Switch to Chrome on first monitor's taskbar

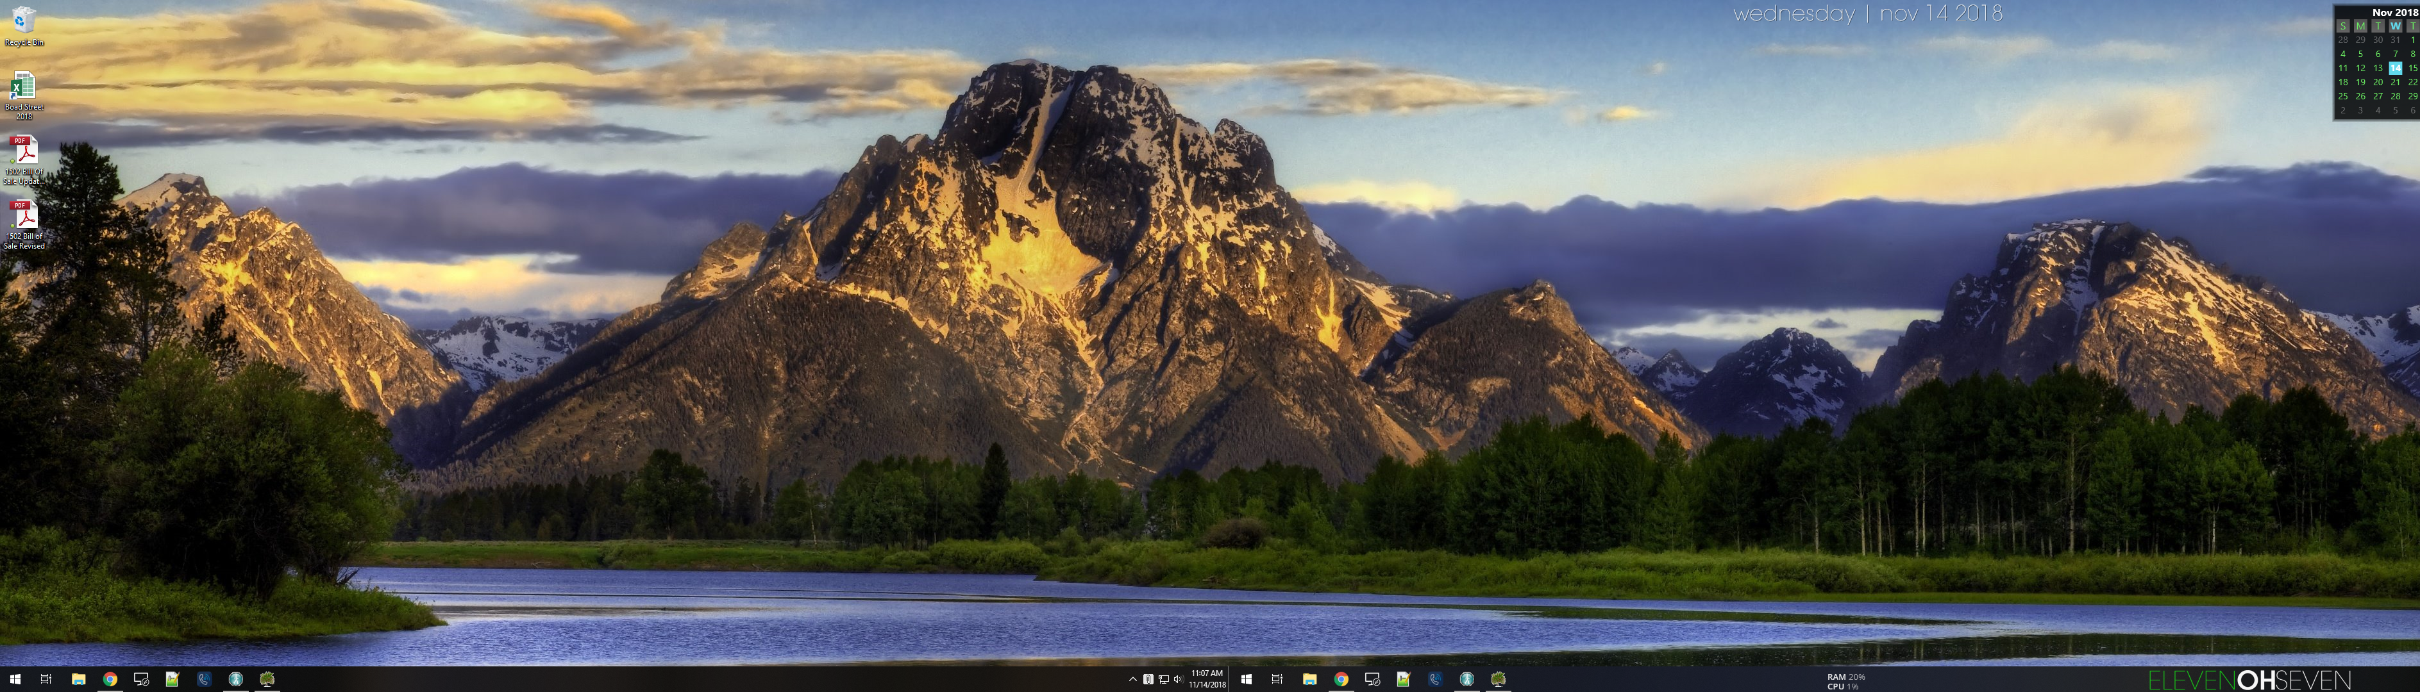(110, 679)
